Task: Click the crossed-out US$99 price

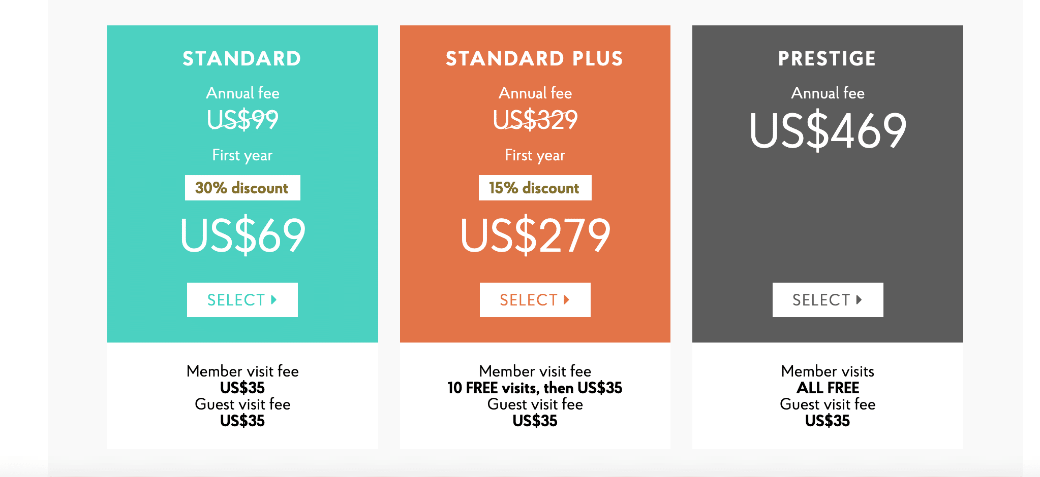Action: pos(242,120)
